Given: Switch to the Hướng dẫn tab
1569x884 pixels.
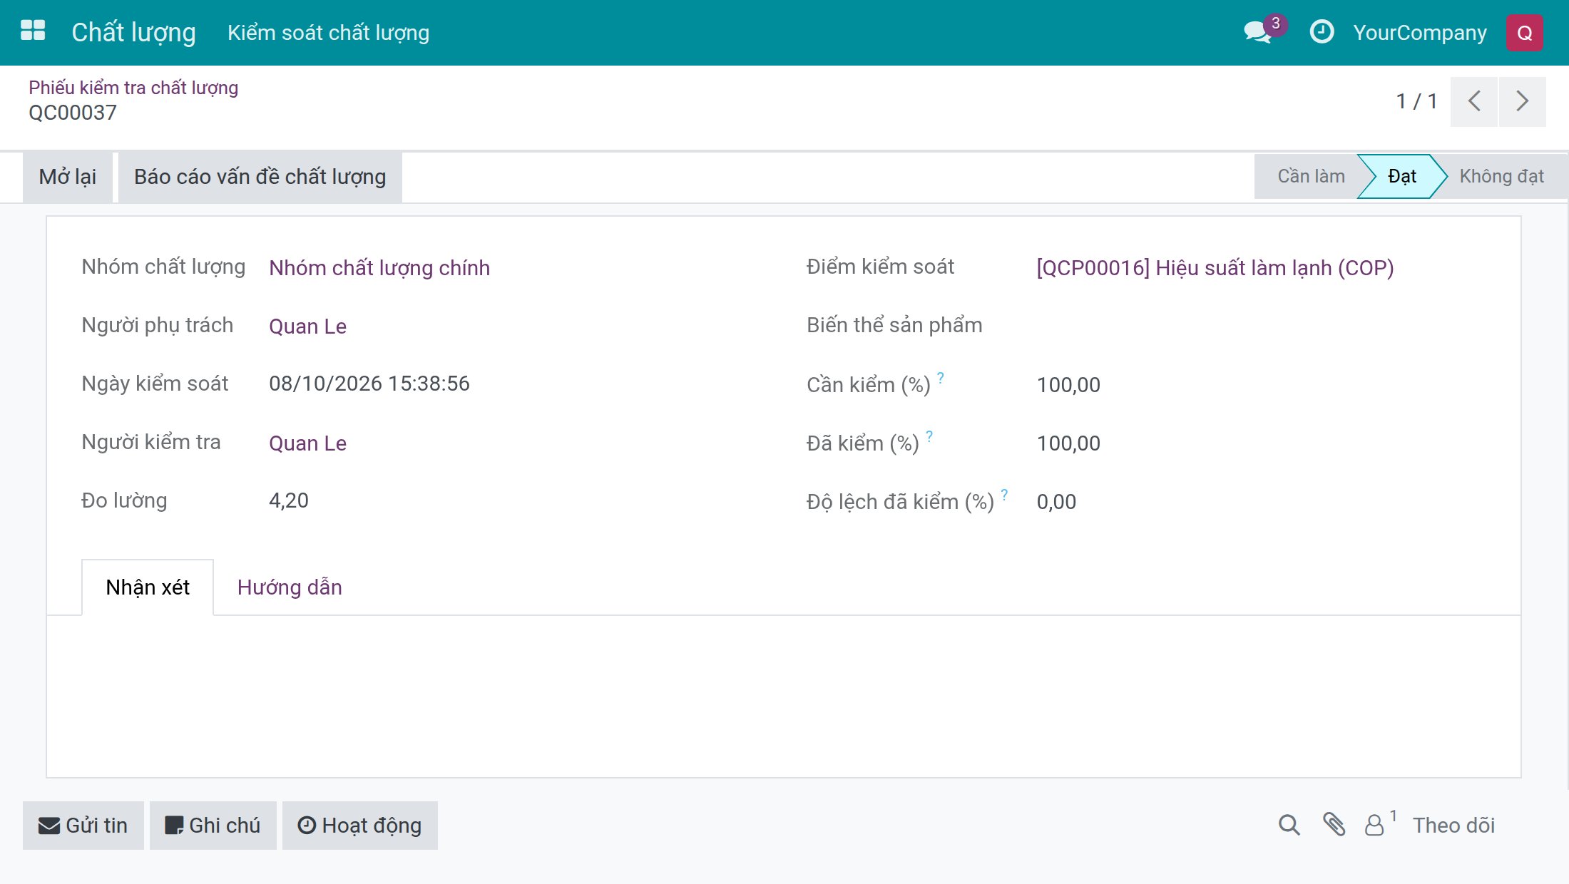Looking at the screenshot, I should [x=290, y=587].
